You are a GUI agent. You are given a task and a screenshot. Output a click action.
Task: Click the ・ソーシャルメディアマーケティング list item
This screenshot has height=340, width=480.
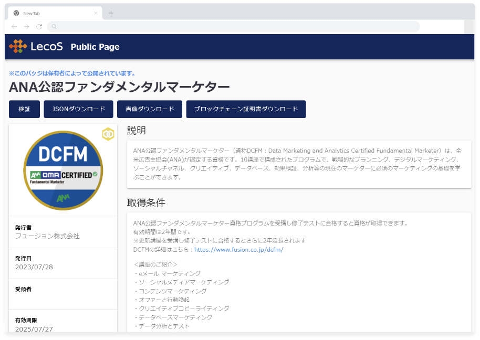point(181,282)
